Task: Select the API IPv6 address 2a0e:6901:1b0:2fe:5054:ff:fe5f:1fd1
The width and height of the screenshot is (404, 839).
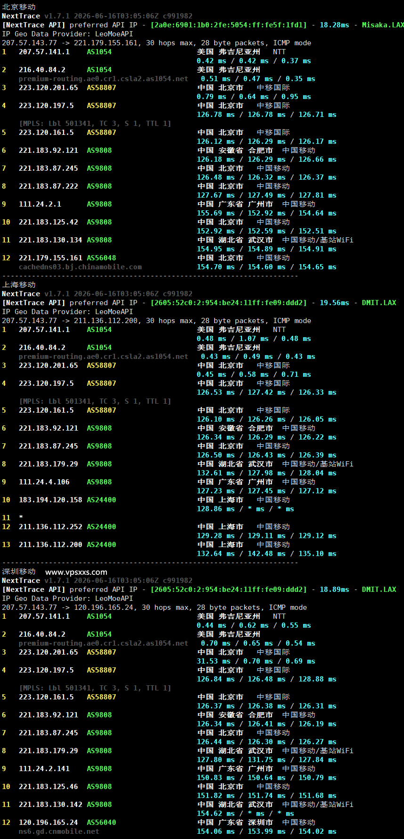Action: click(x=228, y=25)
